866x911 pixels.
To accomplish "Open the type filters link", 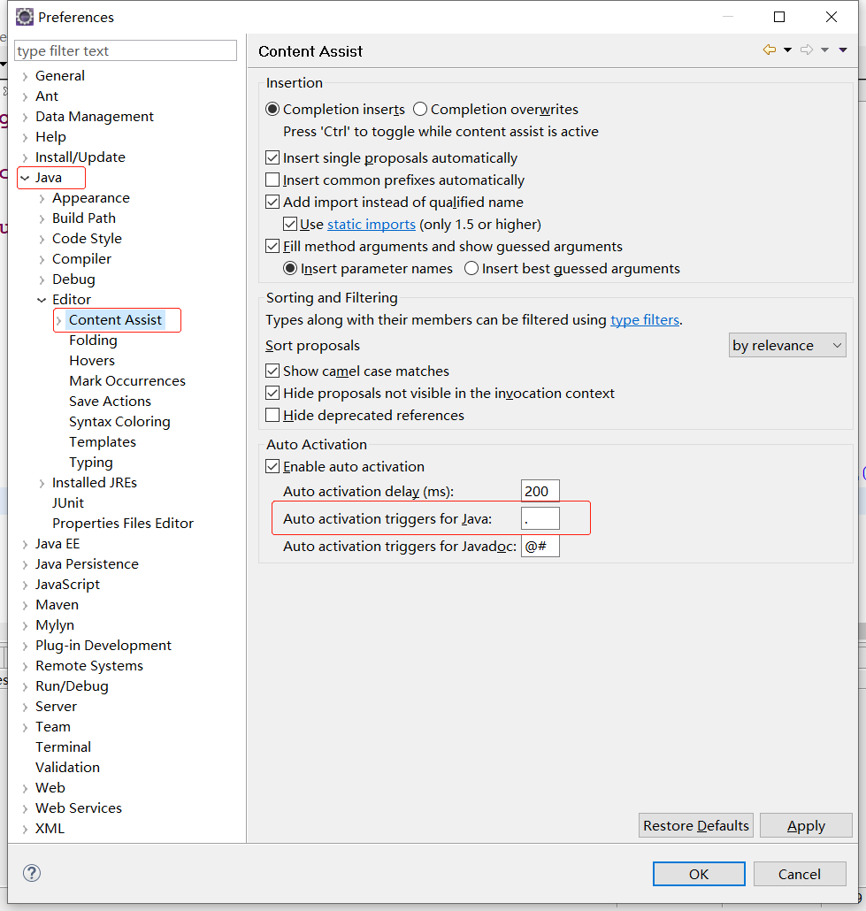I will point(645,320).
